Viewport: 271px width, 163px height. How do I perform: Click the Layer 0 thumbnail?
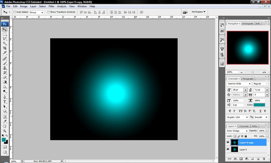tap(234, 149)
